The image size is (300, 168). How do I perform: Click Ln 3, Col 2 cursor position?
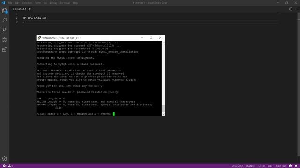coord(237,166)
